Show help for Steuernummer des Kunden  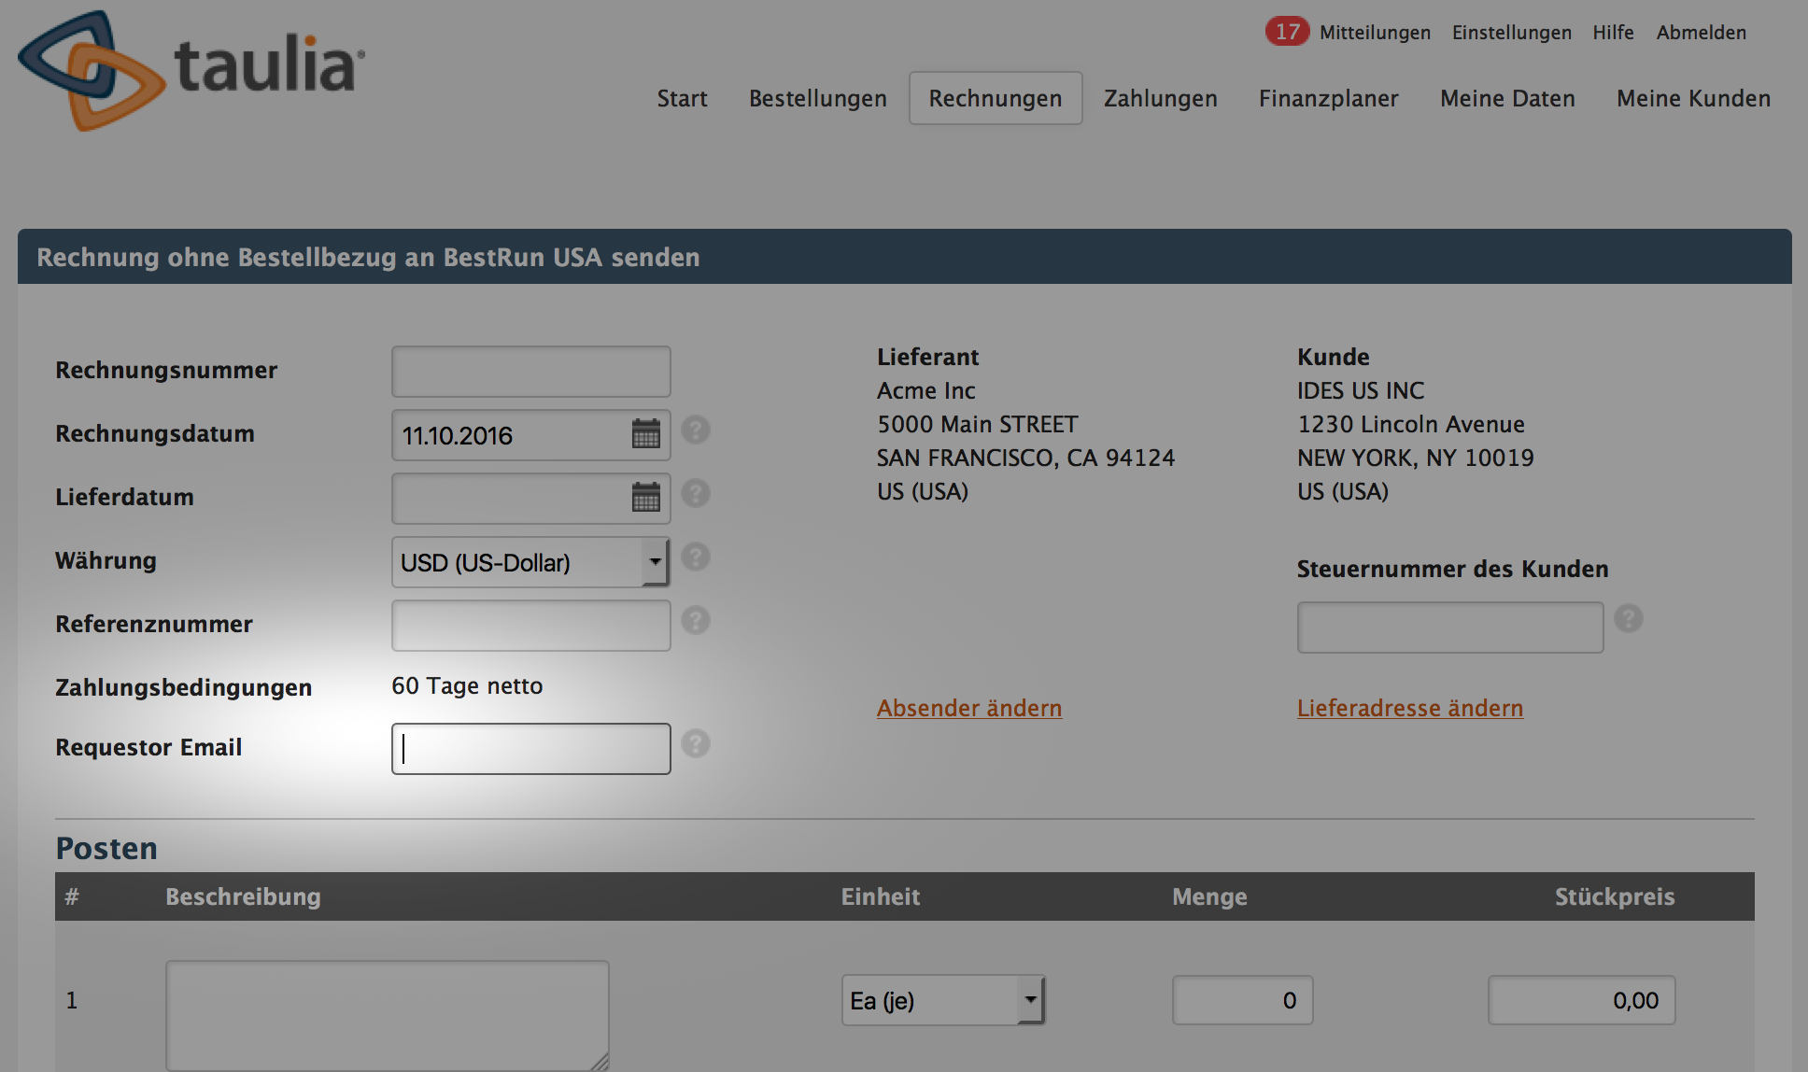point(1629,619)
